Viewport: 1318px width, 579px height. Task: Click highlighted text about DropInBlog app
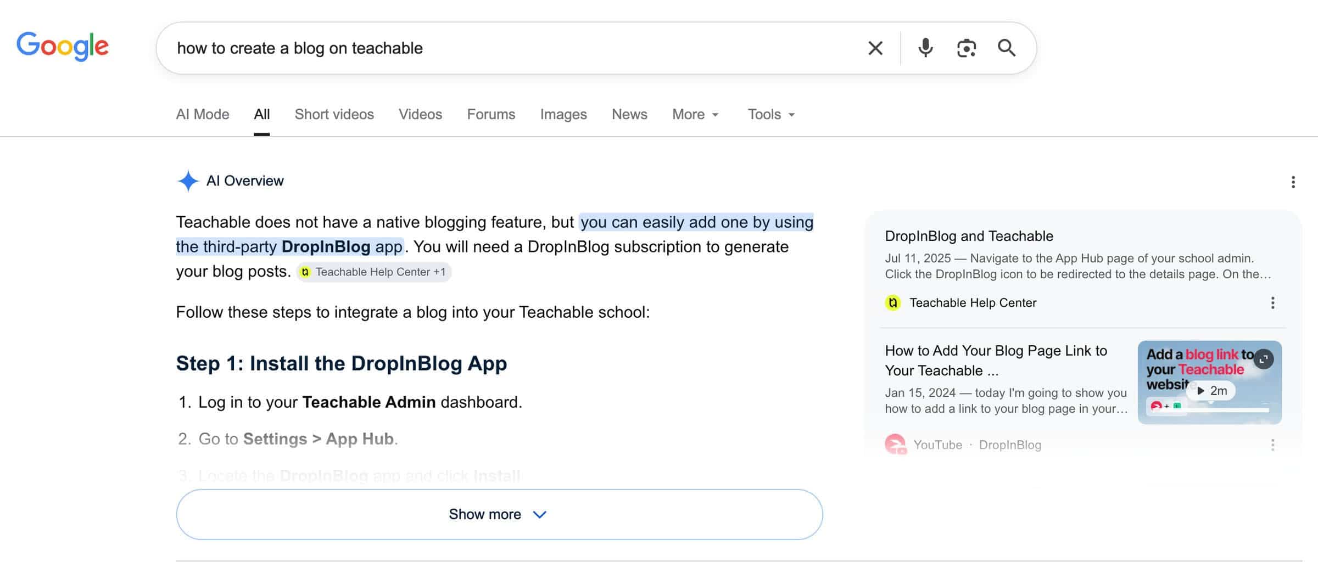pyautogui.click(x=494, y=234)
